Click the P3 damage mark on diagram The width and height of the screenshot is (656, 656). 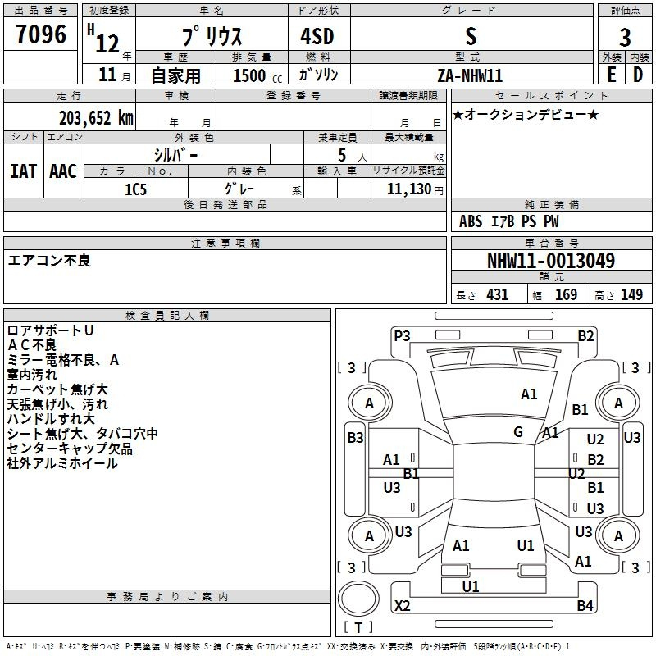[402, 336]
